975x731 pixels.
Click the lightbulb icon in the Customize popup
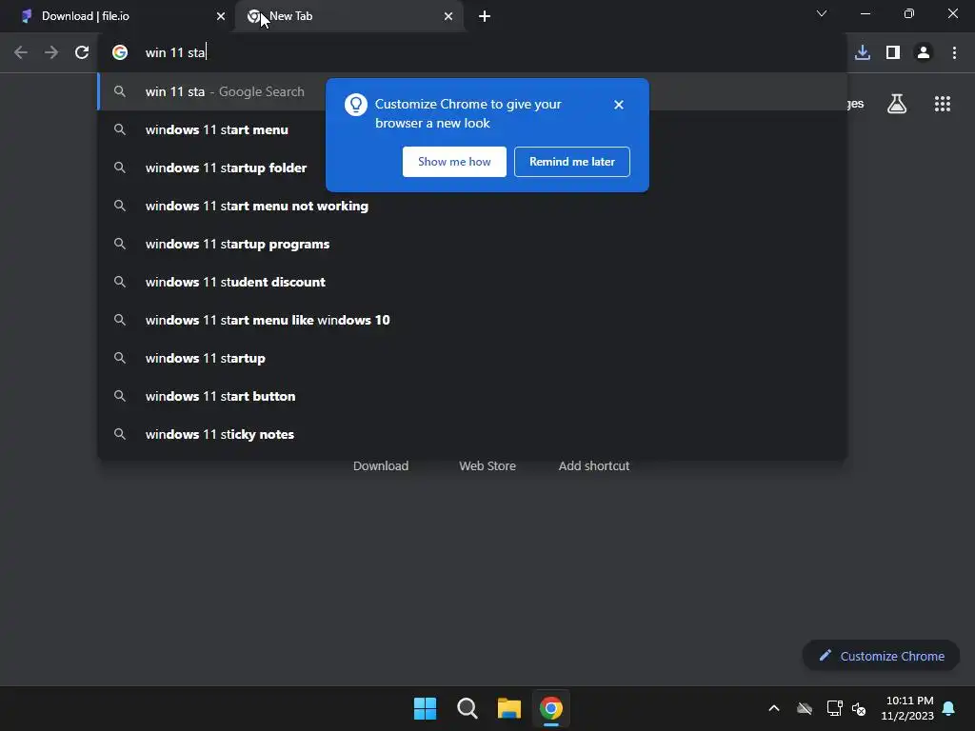coord(356,105)
